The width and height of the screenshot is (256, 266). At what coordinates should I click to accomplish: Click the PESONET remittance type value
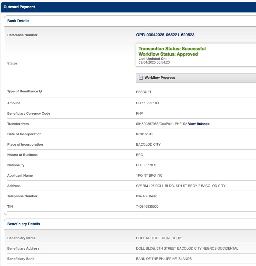144,92
